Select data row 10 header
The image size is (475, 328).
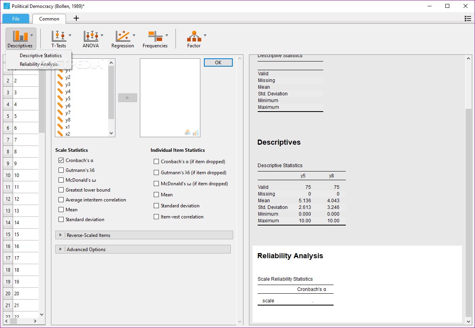[x=8, y=175]
